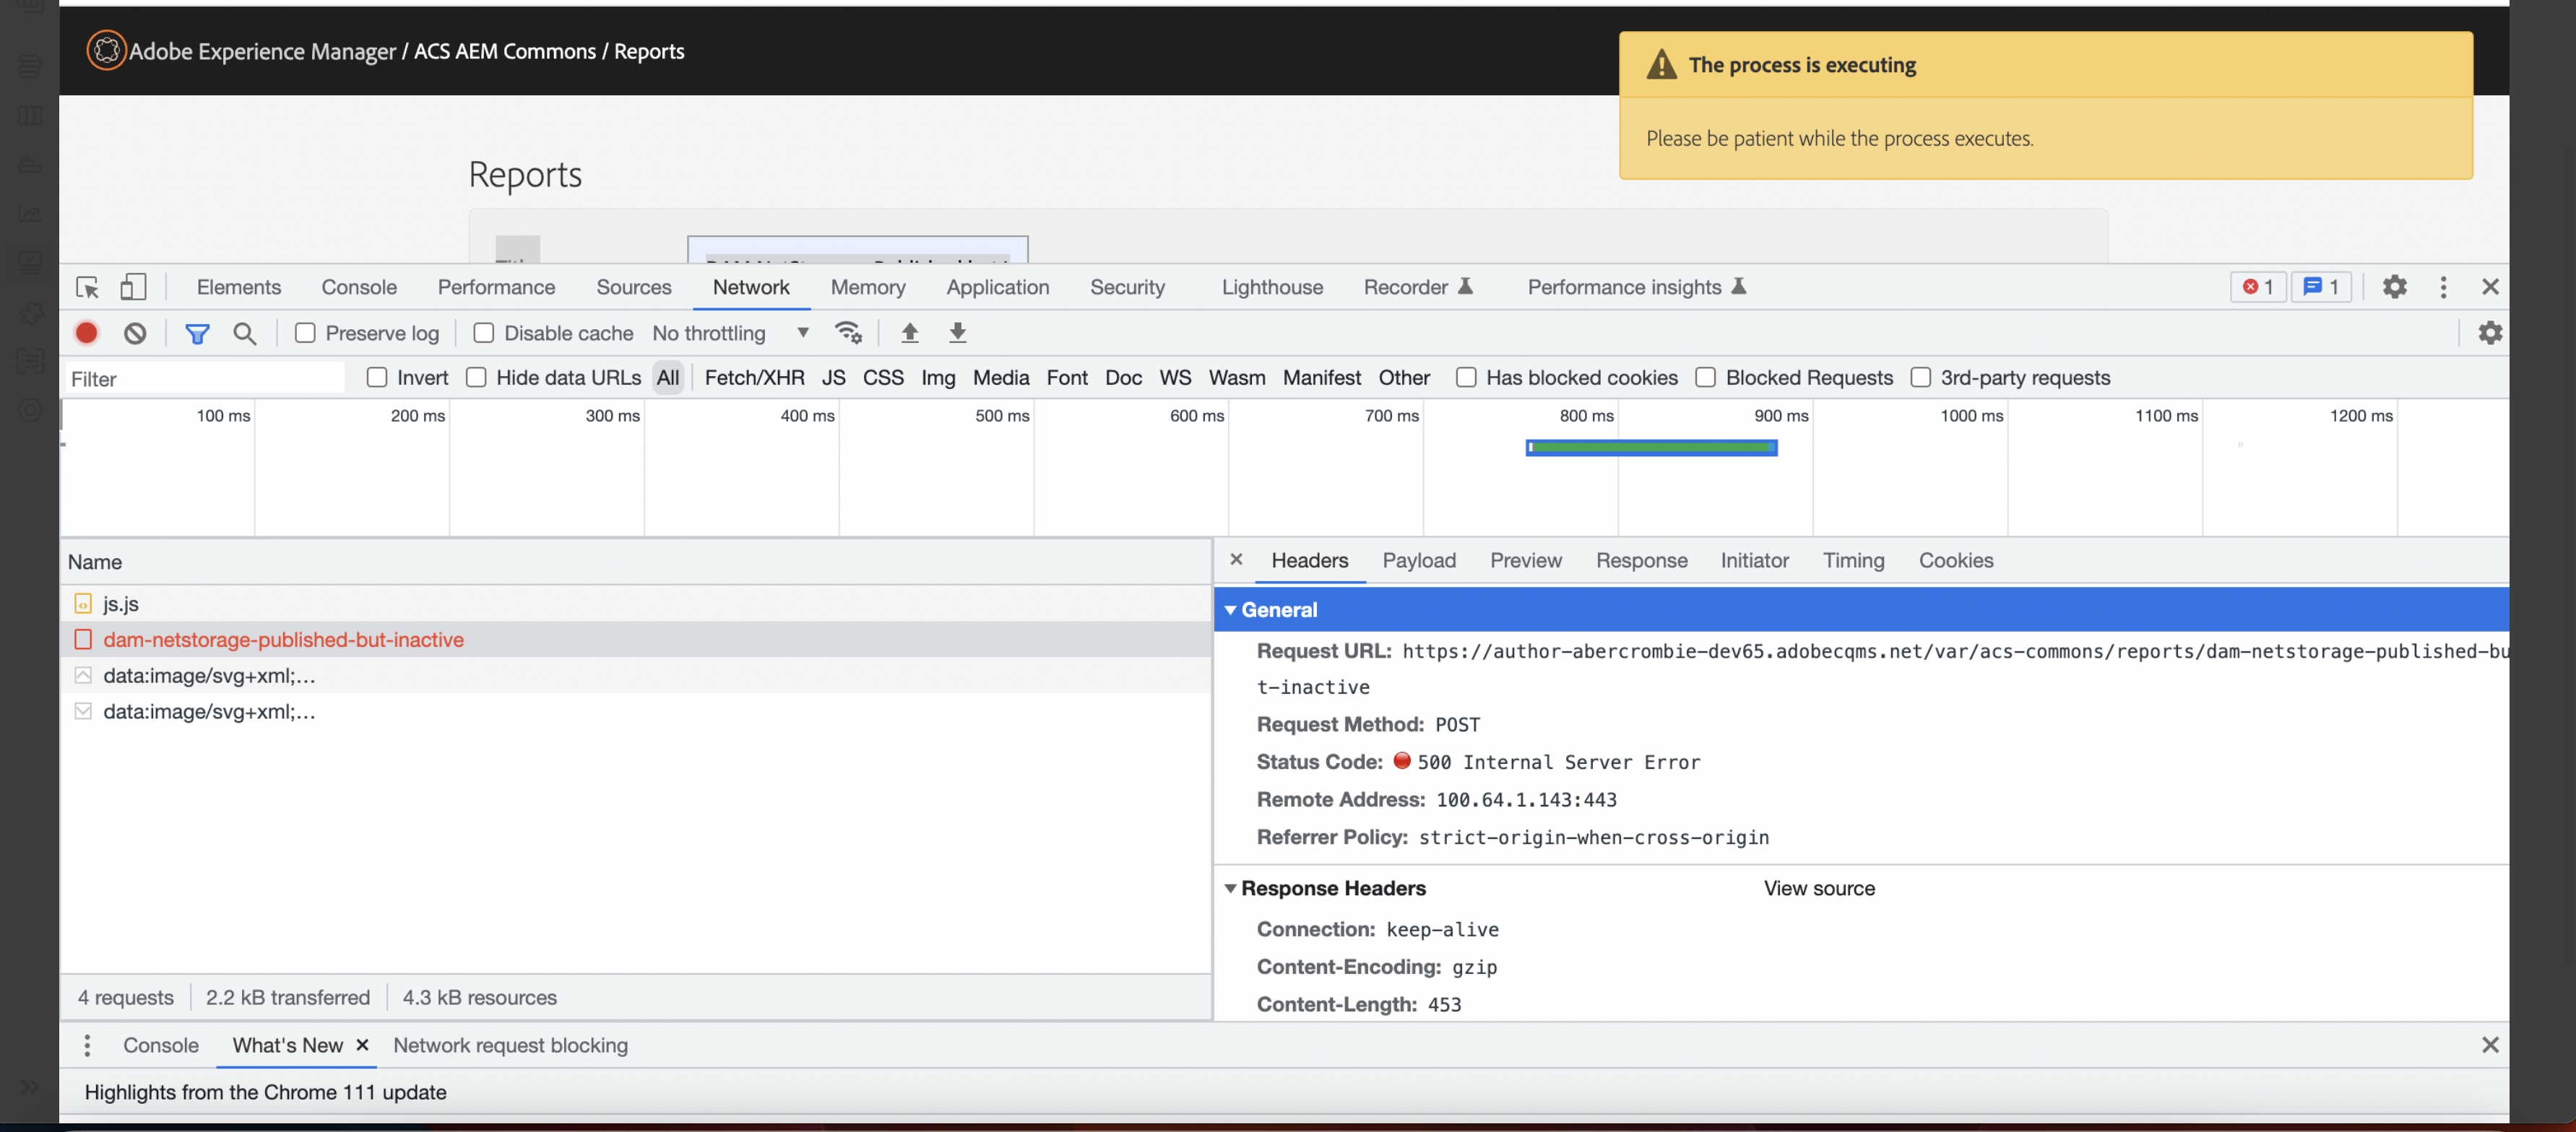This screenshot has height=1132, width=2576.
Task: Select the Fetch/XHR filter button
Action: click(754, 378)
